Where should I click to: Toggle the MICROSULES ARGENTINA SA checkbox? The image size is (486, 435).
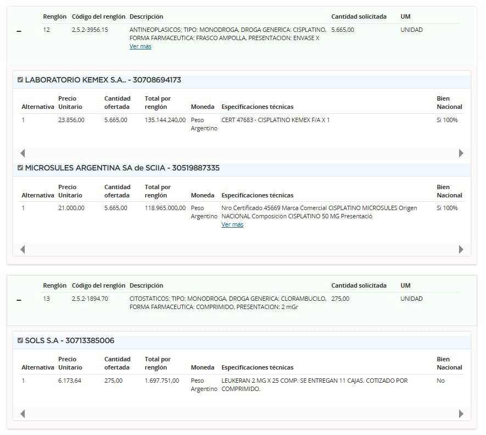(20, 168)
